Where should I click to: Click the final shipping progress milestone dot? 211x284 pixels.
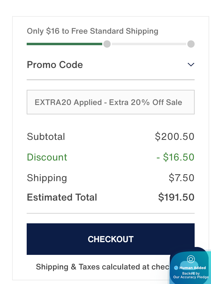191,44
